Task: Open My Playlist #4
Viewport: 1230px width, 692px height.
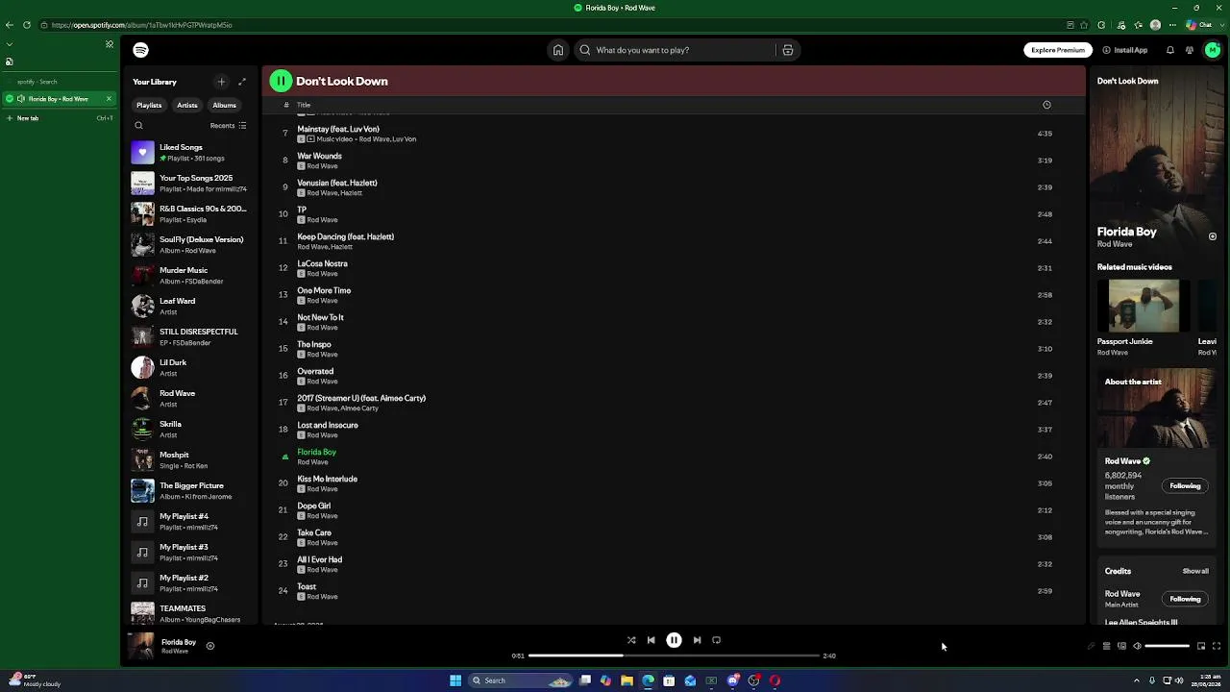Action: coord(189,521)
